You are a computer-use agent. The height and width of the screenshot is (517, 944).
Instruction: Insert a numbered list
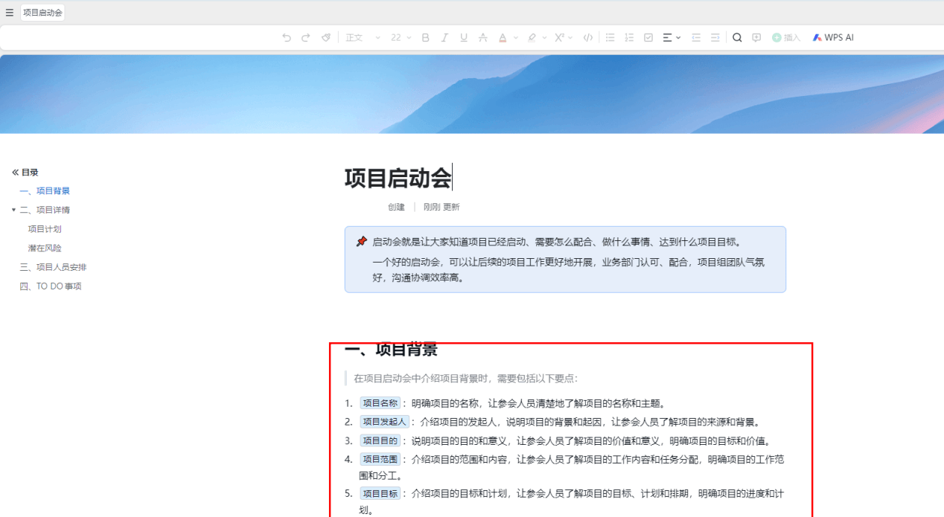(x=628, y=37)
